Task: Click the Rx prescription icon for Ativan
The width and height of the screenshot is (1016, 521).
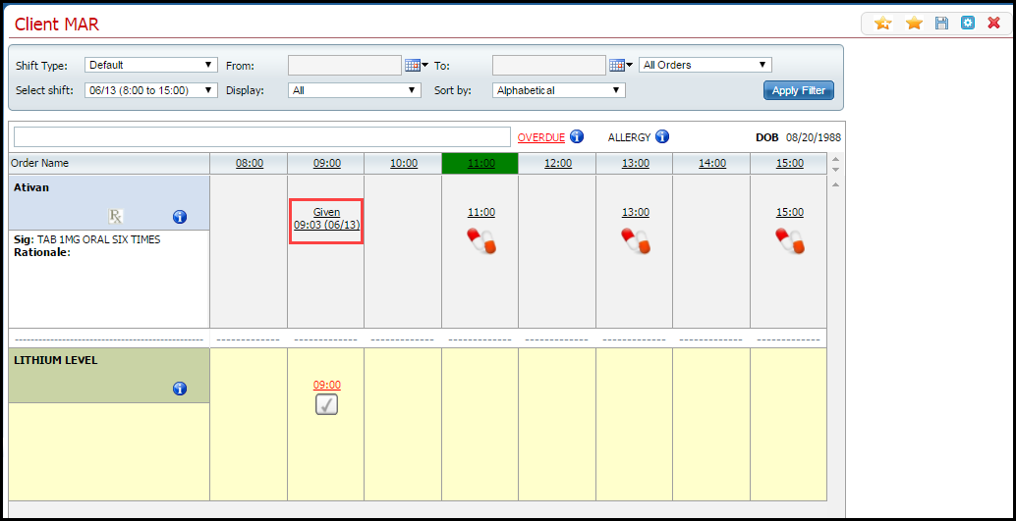Action: tap(116, 217)
